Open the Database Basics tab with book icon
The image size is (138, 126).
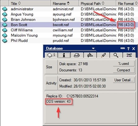click(x=51, y=55)
